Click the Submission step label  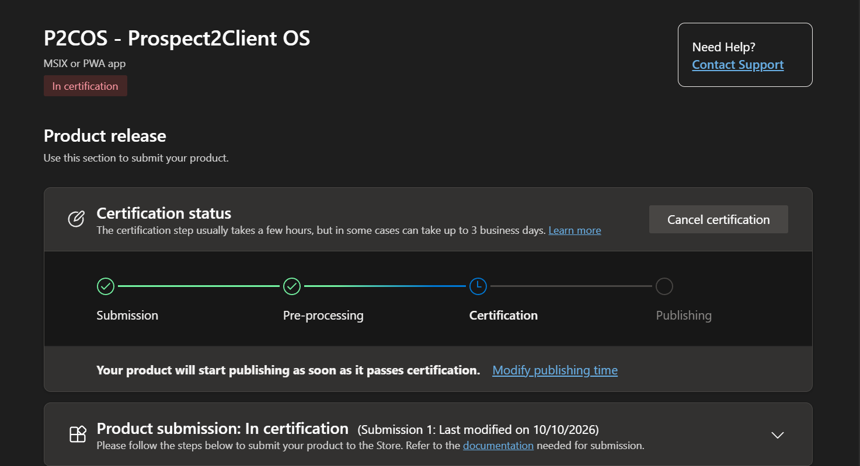coord(127,316)
